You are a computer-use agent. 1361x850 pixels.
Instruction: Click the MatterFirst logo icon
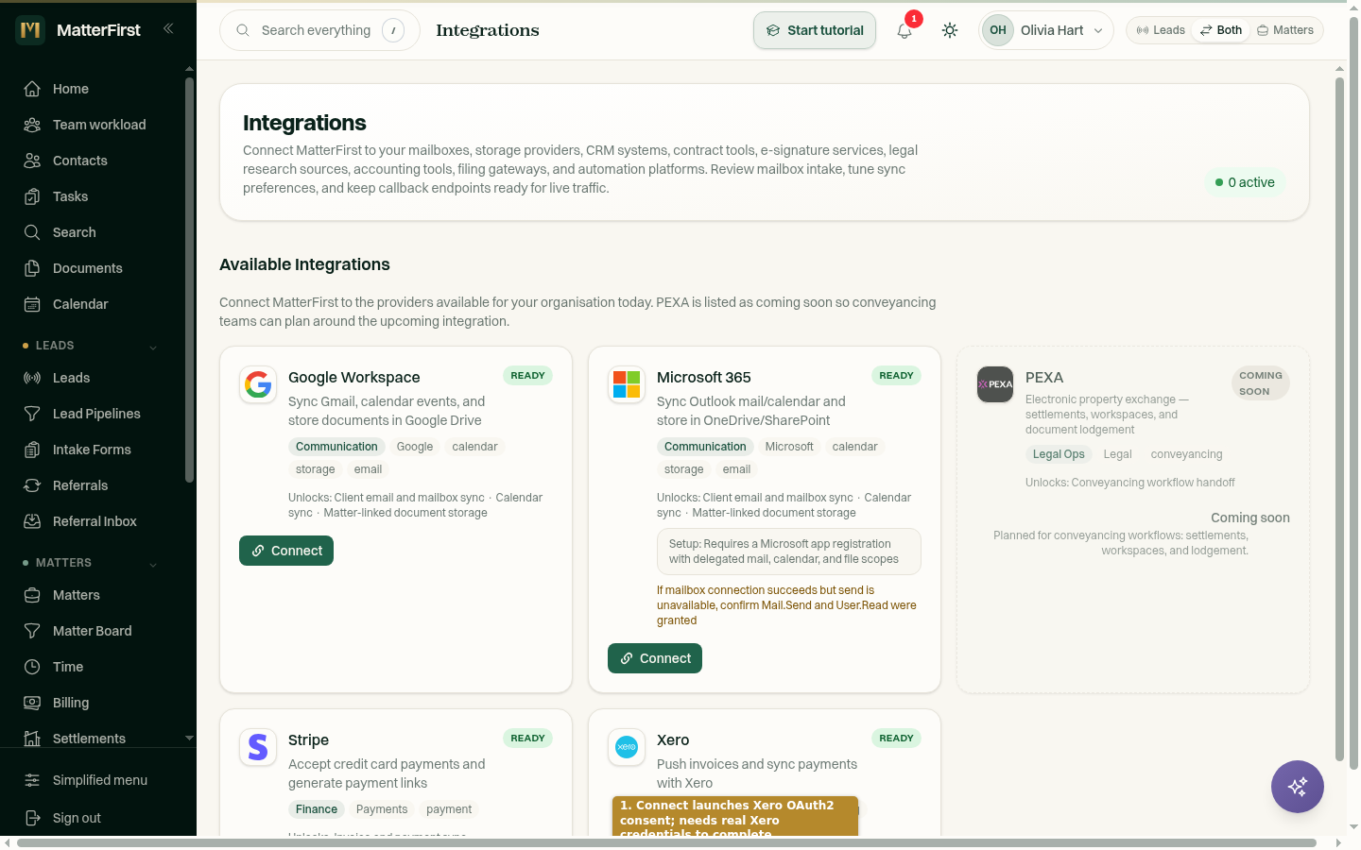pos(30,30)
